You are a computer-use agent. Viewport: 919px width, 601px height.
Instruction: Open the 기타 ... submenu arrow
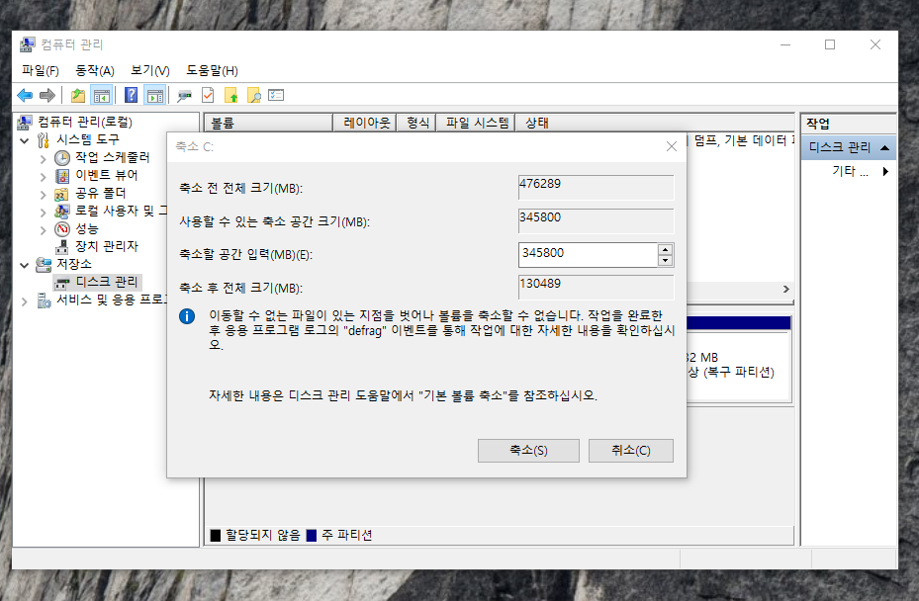pos(885,171)
